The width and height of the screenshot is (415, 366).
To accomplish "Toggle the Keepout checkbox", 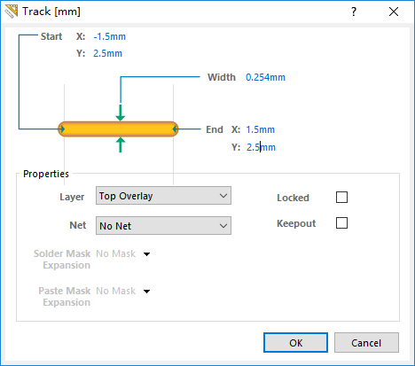I will pos(341,223).
